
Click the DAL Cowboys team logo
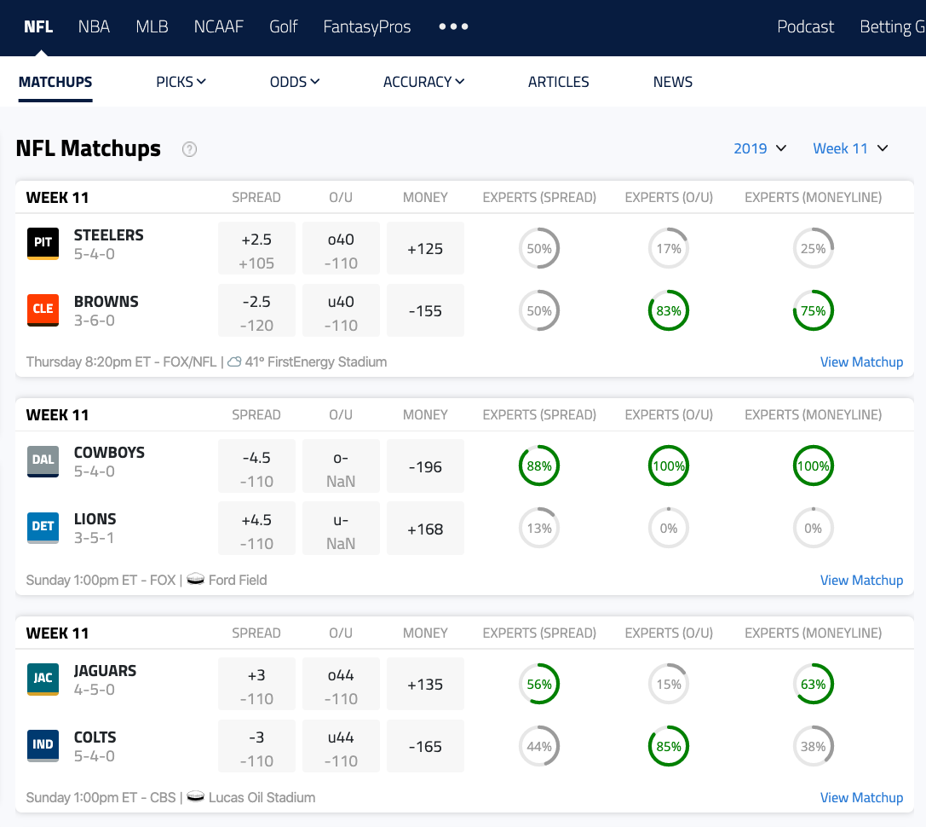[43, 461]
